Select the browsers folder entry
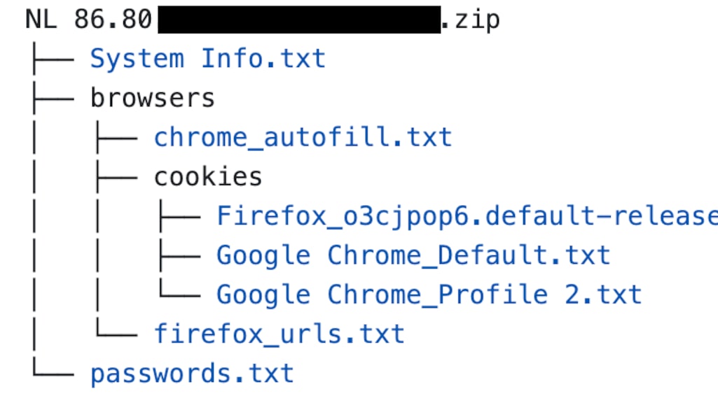 click(x=152, y=98)
